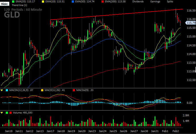Collapse the MACD panel with yellow triangle

(x=2, y=90)
